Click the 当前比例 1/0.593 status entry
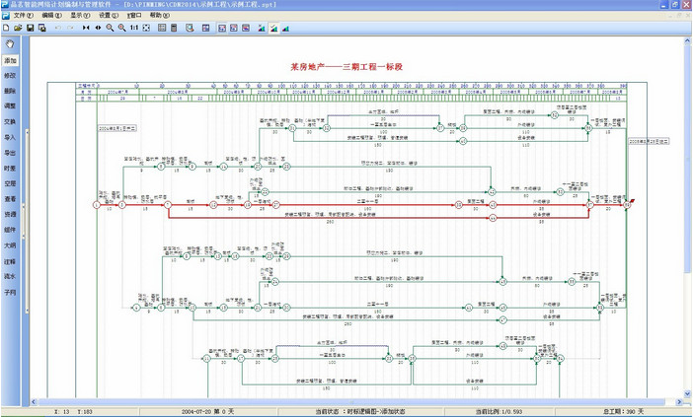 click(498, 412)
